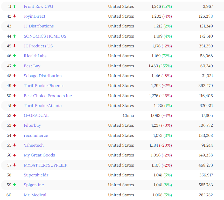Click red down arrow beside rank 53
Viewport: 224px width, 200px height.
[15, 125]
